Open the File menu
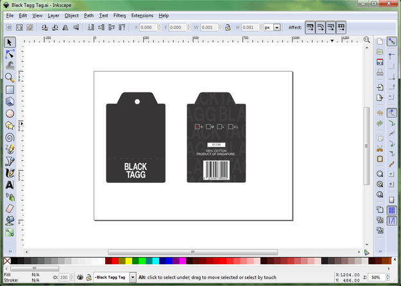The width and height of the screenshot is (401, 286). 10,15
